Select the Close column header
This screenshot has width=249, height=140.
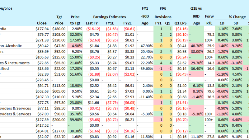click(42, 23)
